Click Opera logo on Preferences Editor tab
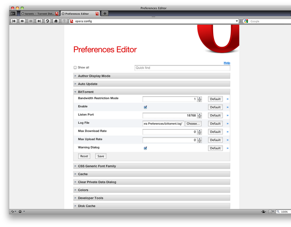This screenshot has height=227, width=291. pyautogui.click(x=97, y=13)
